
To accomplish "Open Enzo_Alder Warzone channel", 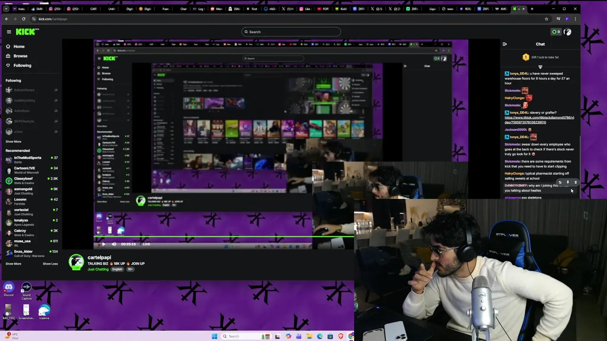I will click(x=31, y=253).
